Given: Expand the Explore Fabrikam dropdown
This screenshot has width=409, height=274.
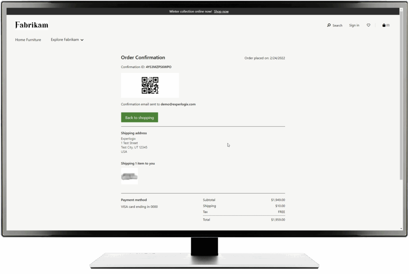Looking at the screenshot, I should click(64, 39).
